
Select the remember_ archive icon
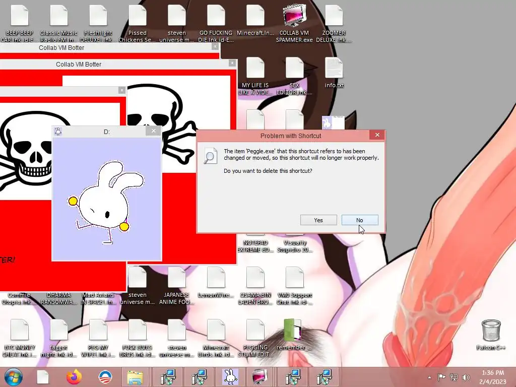click(x=294, y=335)
